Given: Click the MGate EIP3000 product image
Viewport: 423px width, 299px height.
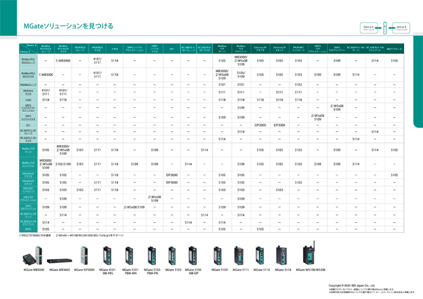Looking at the screenshot, I should point(84,255).
